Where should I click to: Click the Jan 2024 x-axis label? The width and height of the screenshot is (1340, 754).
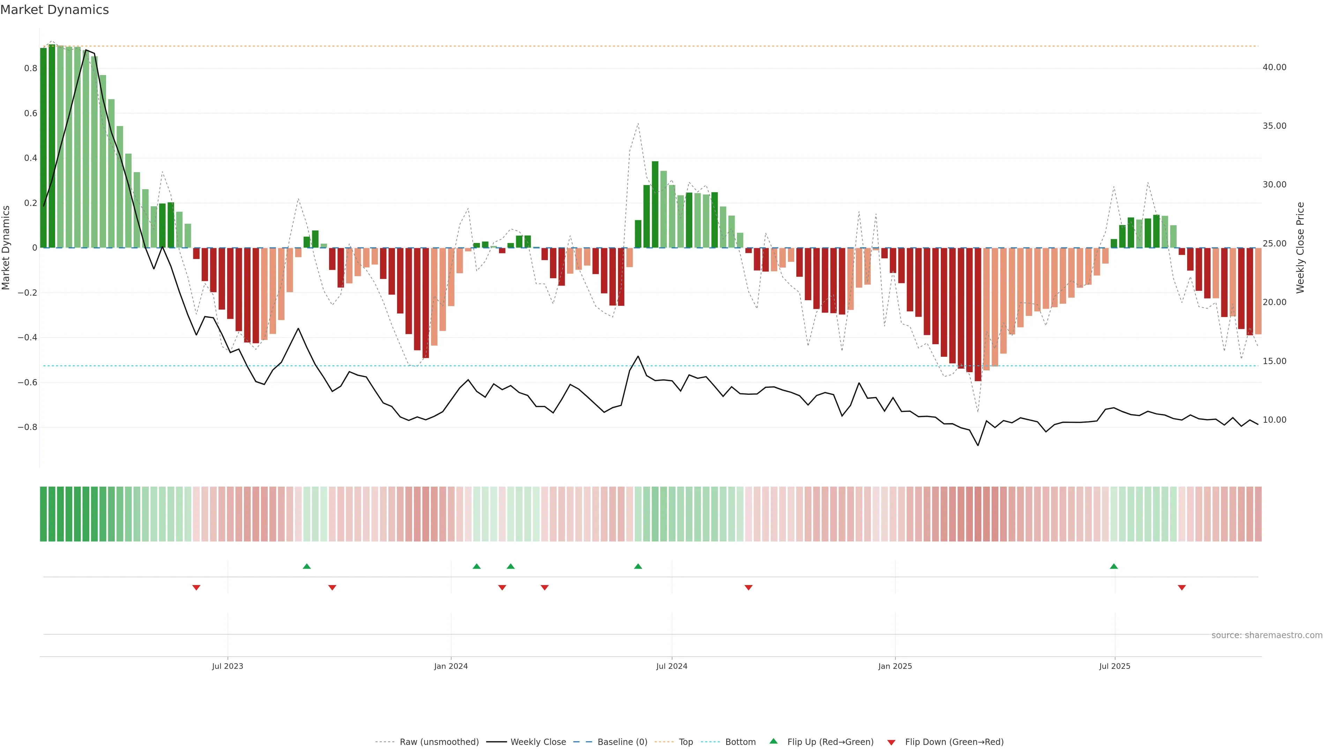coord(451,666)
